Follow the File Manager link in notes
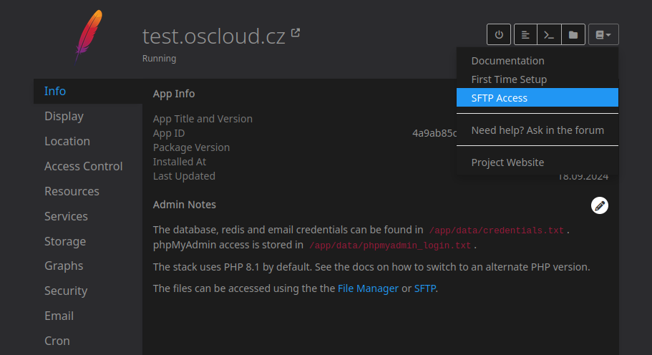This screenshot has height=355, width=652. click(368, 288)
